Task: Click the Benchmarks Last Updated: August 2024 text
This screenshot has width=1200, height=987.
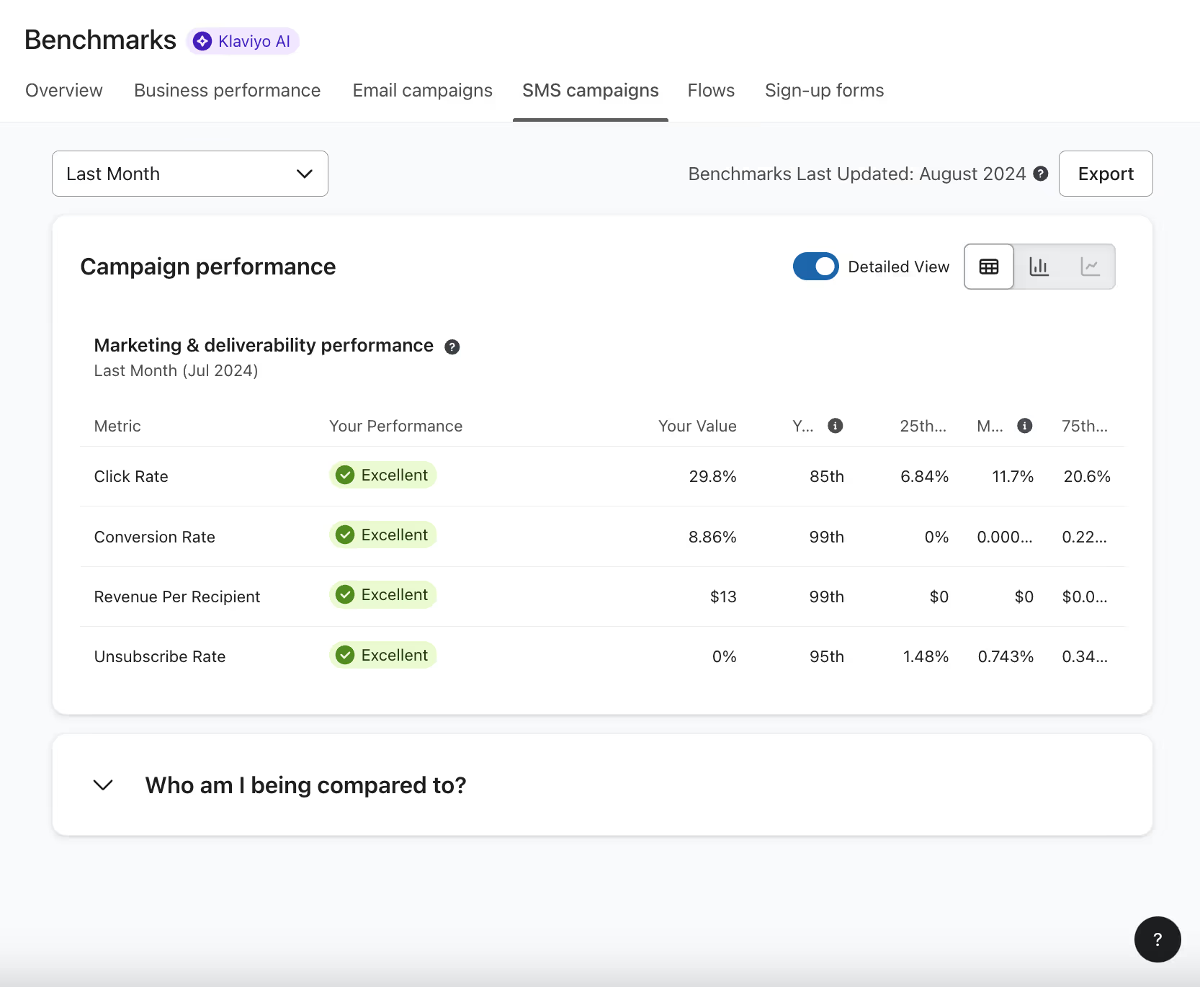Action: 856,174
